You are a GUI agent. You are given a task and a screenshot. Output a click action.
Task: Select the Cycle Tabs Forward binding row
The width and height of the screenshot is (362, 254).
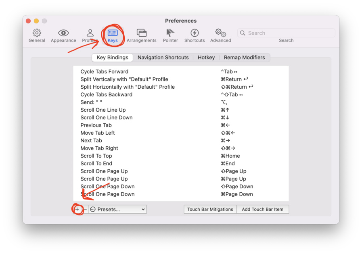pyautogui.click(x=161, y=71)
